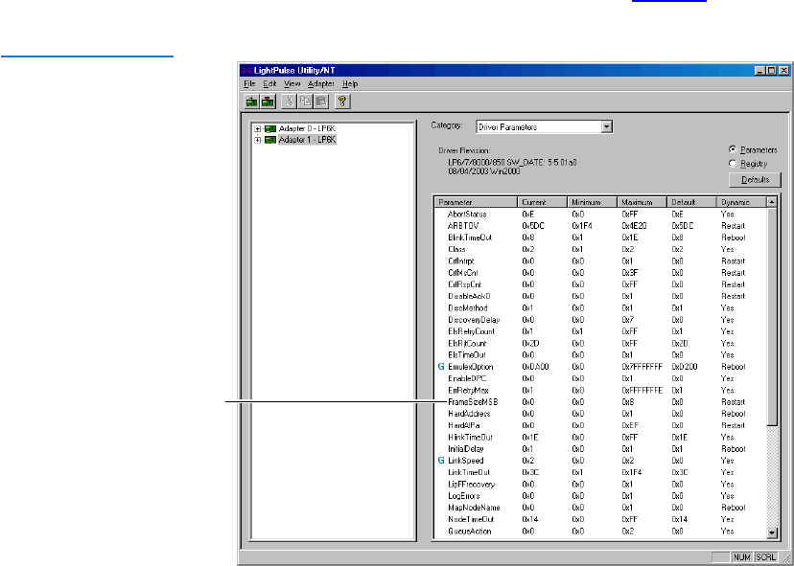Image resolution: width=794 pixels, height=566 pixels.
Task: Select the DiscoveryDelay parameter
Action: [x=474, y=320]
